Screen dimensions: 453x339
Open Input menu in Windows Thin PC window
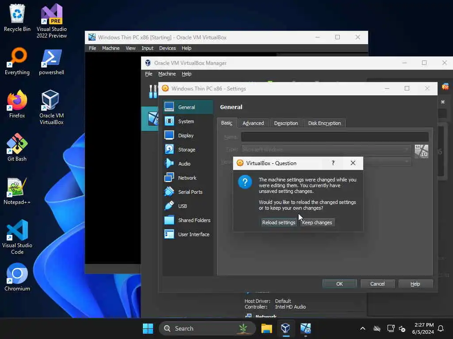pyautogui.click(x=147, y=48)
